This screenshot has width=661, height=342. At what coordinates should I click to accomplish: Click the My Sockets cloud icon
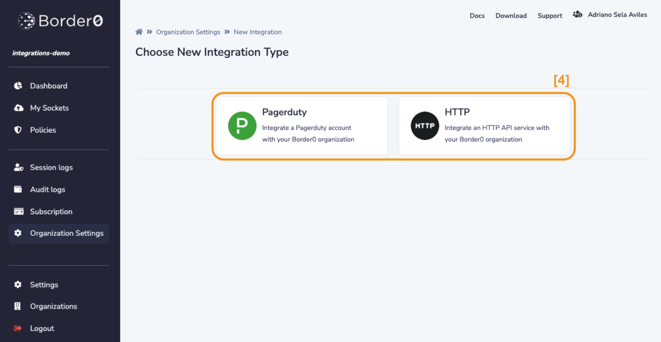pos(18,108)
